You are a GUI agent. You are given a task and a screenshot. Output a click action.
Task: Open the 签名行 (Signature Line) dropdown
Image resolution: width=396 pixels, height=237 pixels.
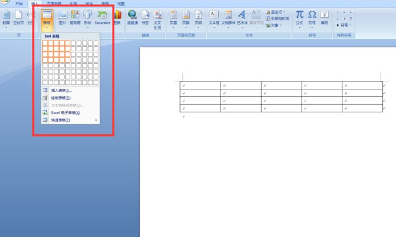(277, 12)
